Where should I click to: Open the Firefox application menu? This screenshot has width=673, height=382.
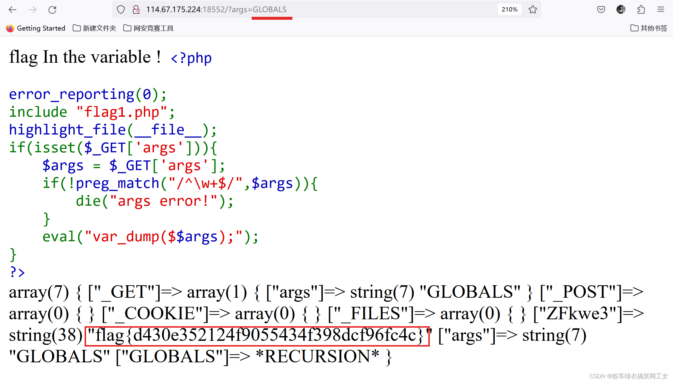point(661,9)
